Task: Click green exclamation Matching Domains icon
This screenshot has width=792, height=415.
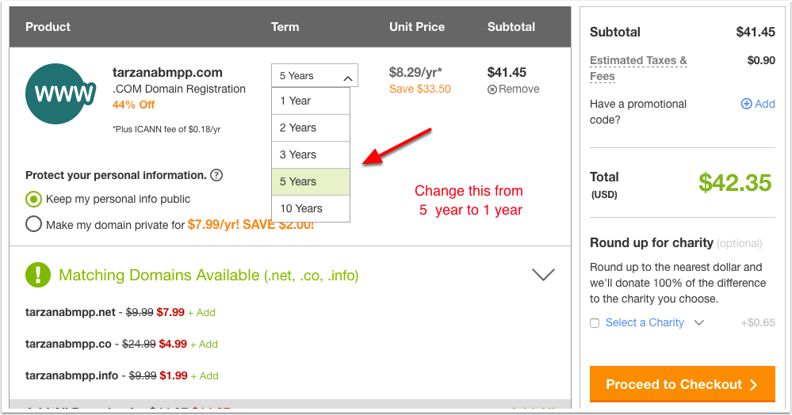Action: [38, 275]
